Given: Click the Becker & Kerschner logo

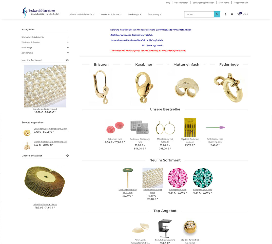Looking at the screenshot, I should click(x=41, y=12).
